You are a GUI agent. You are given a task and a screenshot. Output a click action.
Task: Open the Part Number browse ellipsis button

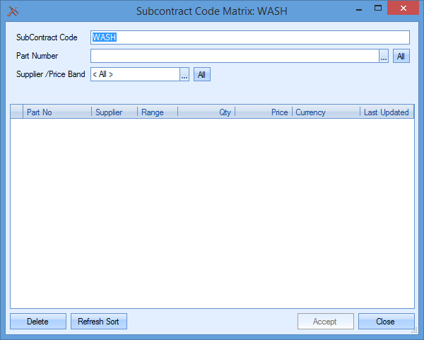(x=384, y=57)
